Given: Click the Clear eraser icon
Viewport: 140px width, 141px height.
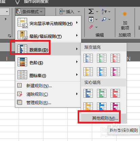Looking at the screenshot, I should [x=91, y=27].
